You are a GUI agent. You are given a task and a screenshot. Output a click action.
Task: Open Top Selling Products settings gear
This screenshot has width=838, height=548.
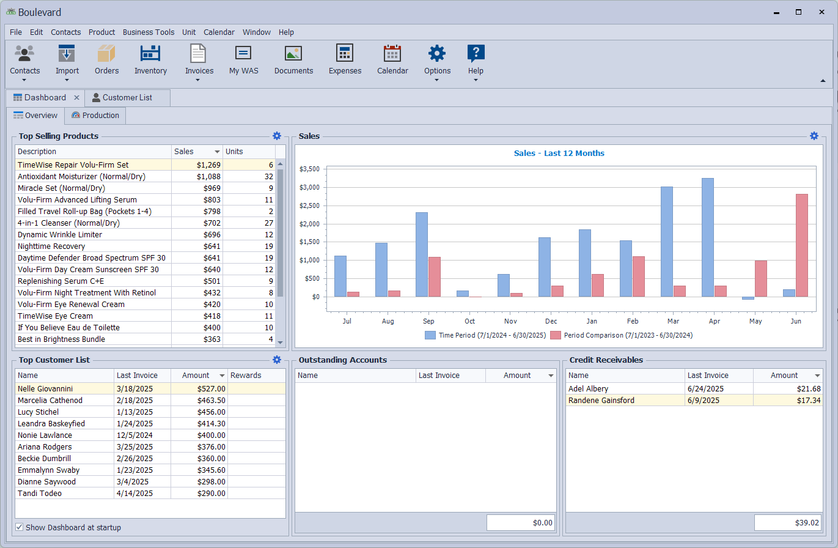point(277,136)
